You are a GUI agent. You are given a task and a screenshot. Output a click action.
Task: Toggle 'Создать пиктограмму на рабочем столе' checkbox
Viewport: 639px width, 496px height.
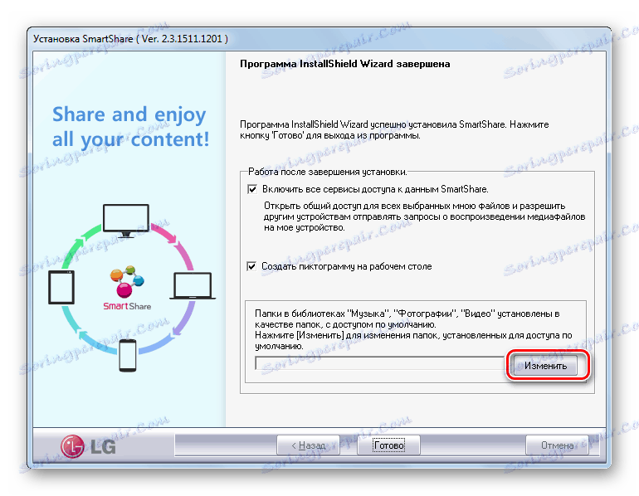(x=251, y=266)
